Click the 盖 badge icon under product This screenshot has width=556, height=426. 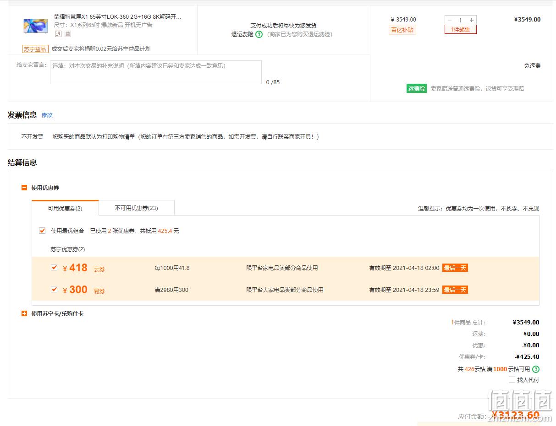pos(68,34)
